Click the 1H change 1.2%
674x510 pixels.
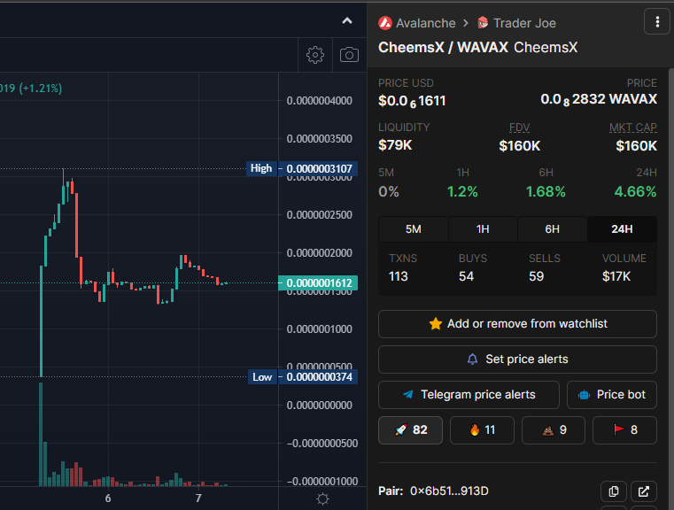(x=462, y=191)
